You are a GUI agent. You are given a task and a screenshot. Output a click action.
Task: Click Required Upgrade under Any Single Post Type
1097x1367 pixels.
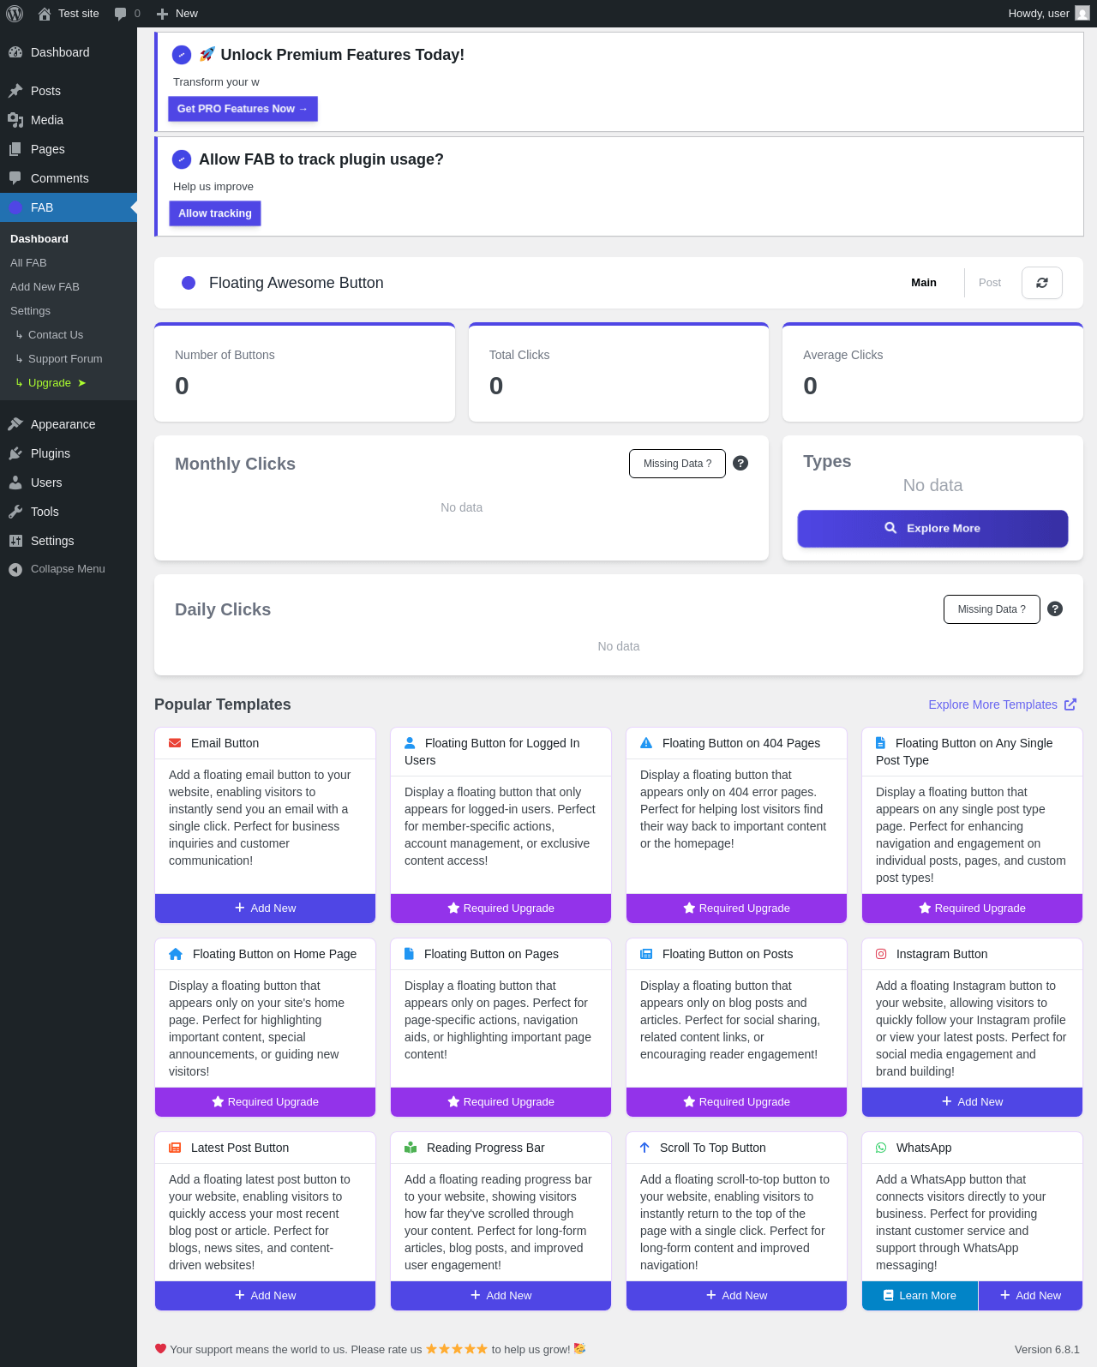tap(972, 908)
